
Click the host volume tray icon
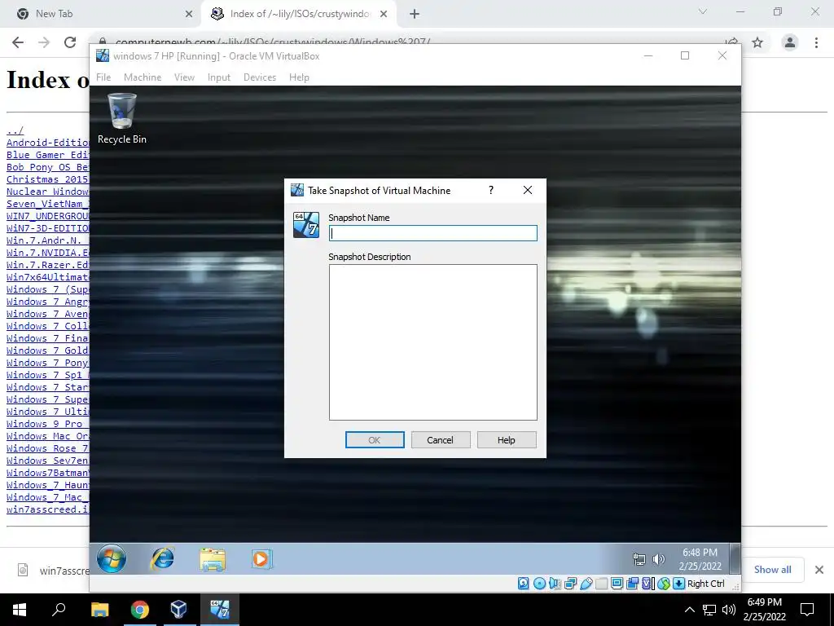729,610
